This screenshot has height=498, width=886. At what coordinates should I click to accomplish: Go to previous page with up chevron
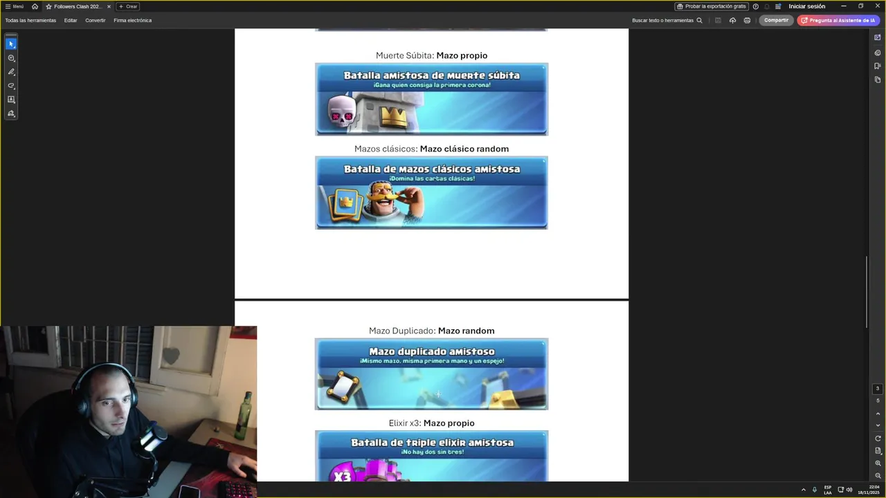pyautogui.click(x=878, y=414)
